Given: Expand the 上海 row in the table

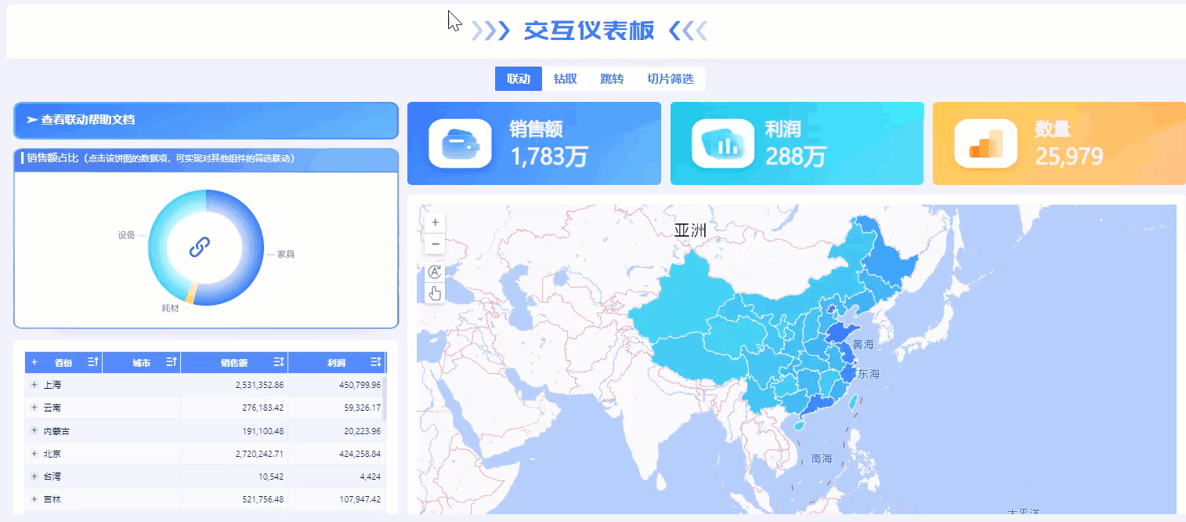Looking at the screenshot, I should pyautogui.click(x=33, y=384).
